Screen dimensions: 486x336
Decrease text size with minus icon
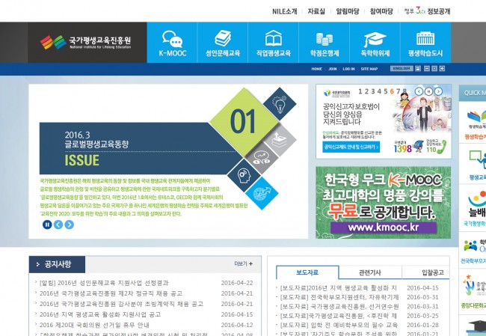pyautogui.click(x=427, y=69)
